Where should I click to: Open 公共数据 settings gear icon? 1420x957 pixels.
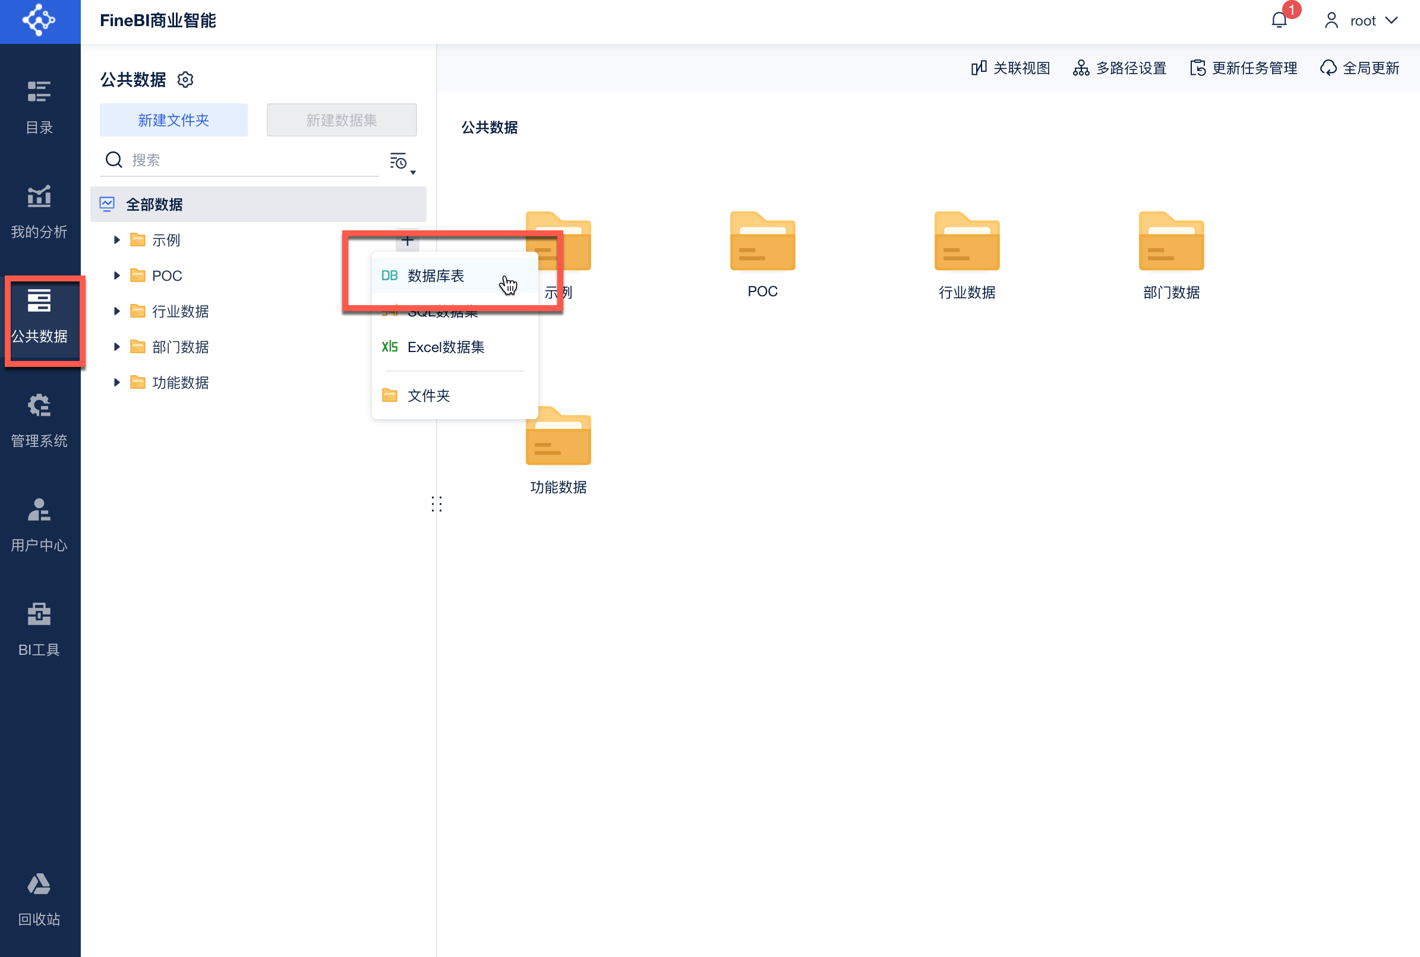[x=185, y=80]
